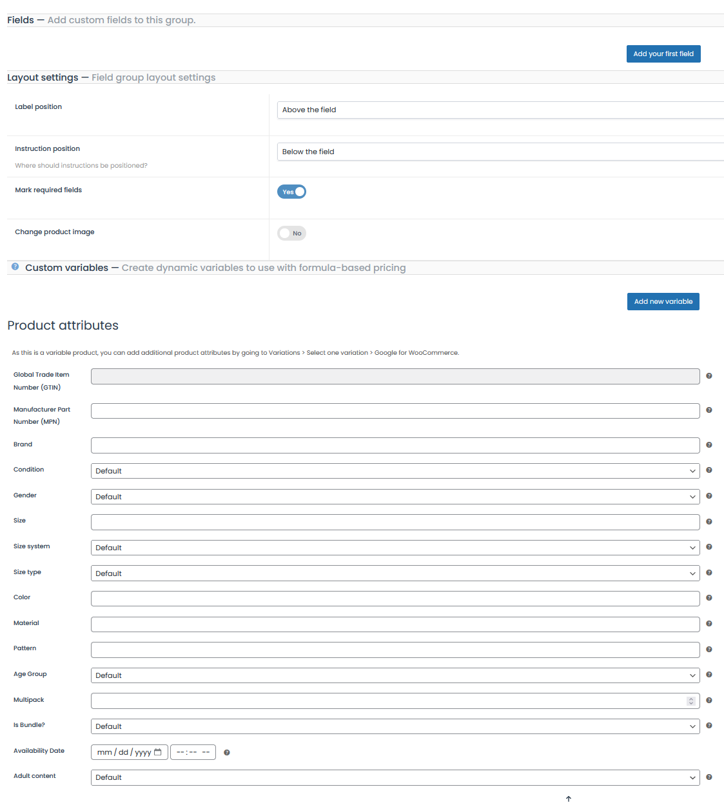724x807 pixels.
Task: Click the Multipack number stepper arrows
Action: pos(691,701)
